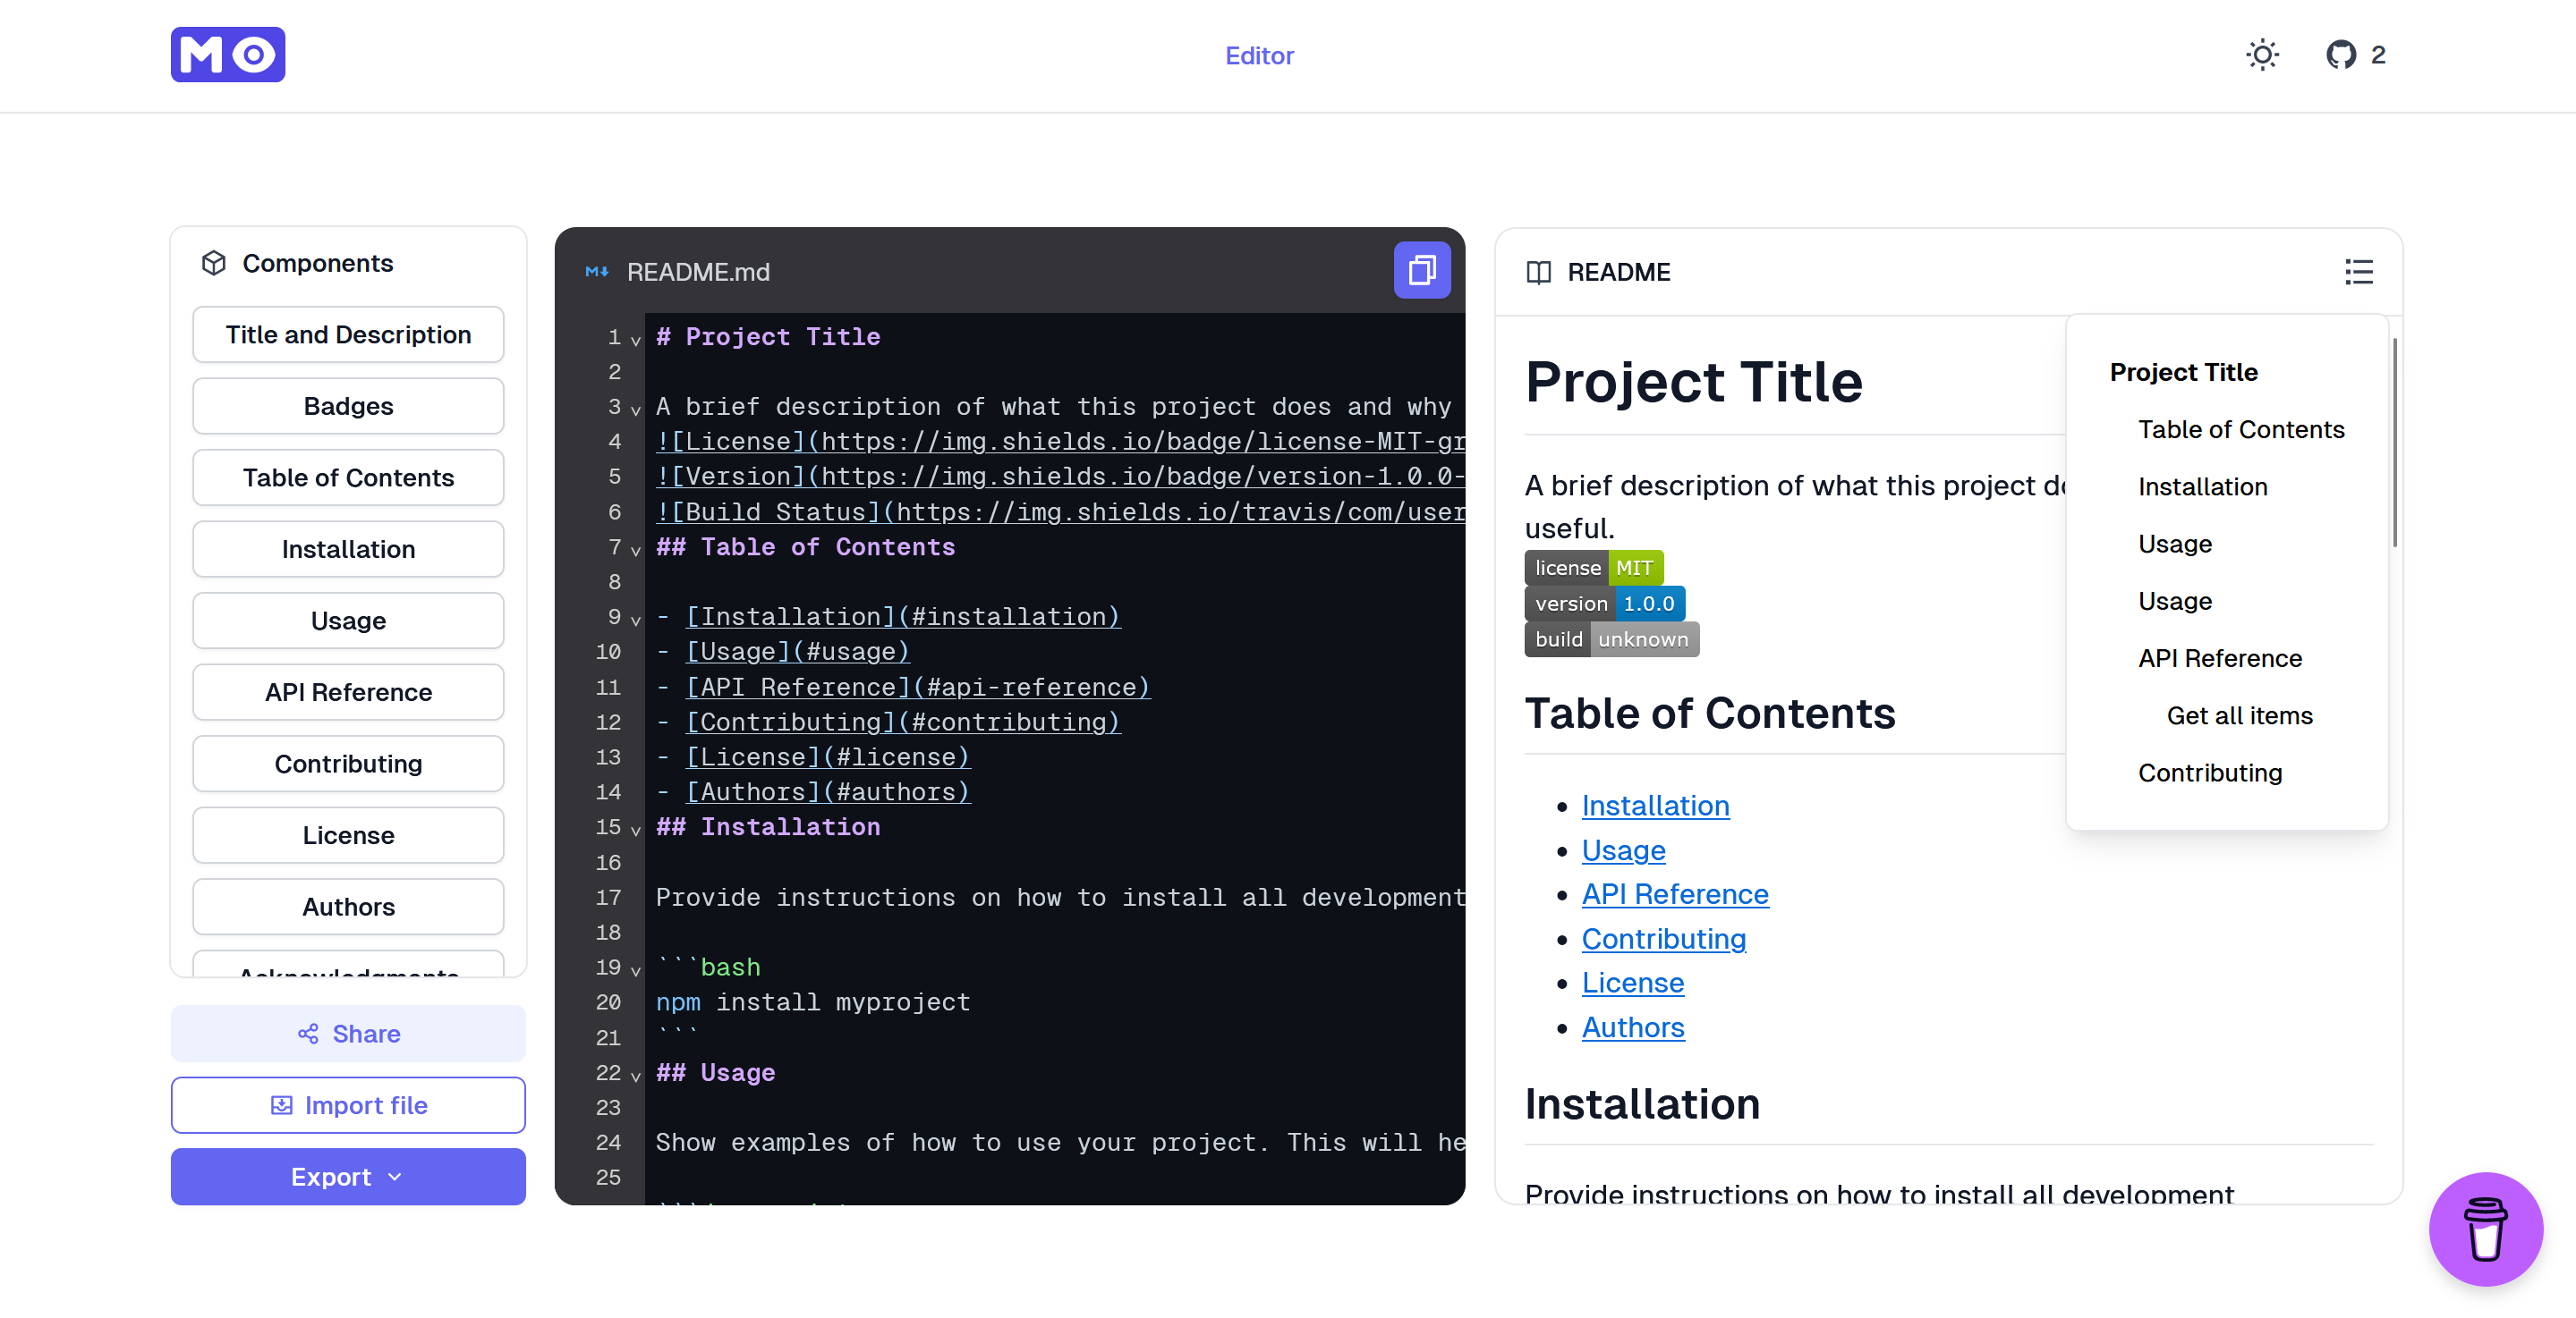
Task: Collapse the fold arrow on line 1
Action: [636, 340]
